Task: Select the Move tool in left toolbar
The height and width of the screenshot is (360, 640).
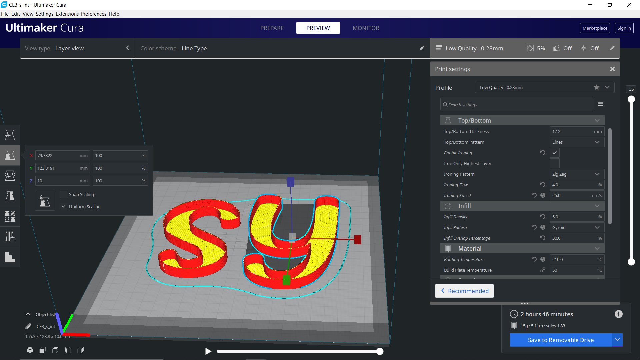Action: 10,135
